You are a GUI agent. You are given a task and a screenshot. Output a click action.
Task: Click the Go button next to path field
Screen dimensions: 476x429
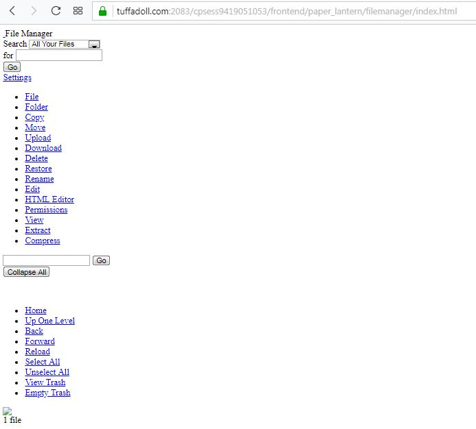click(x=101, y=260)
